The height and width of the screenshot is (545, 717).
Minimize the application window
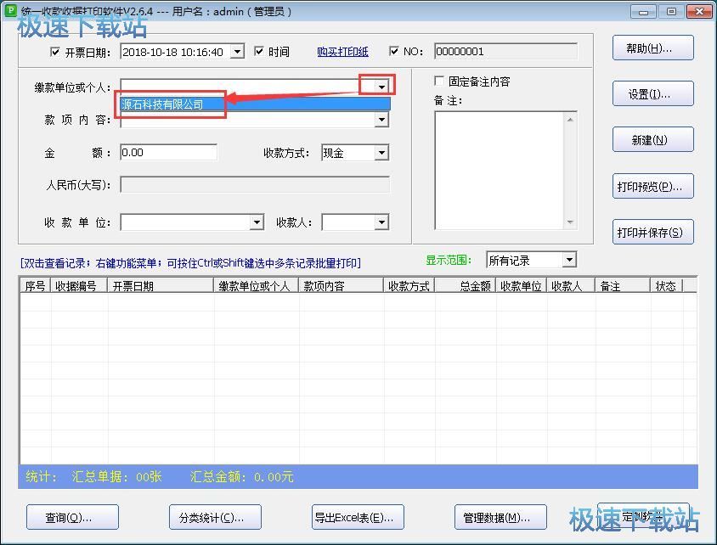644,11
